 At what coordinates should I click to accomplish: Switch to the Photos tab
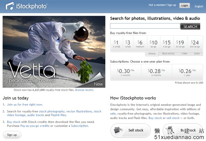coord(152,54)
